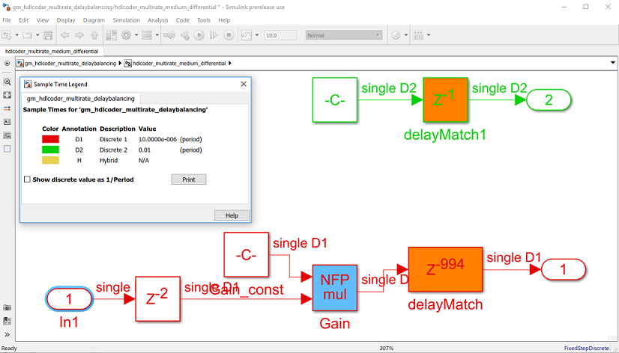
Task: Open the Simulation menu
Action: click(x=126, y=20)
